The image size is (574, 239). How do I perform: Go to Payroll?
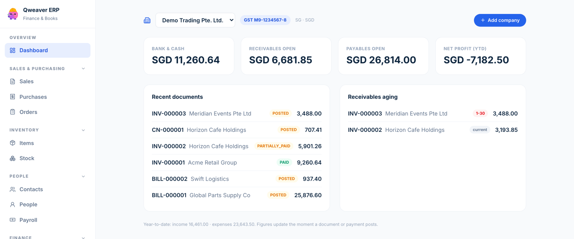(47, 220)
